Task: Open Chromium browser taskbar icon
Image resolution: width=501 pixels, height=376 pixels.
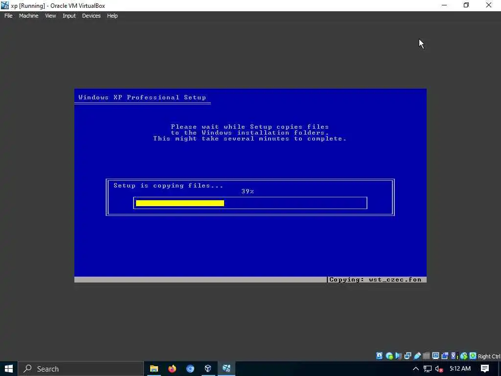Action: [190, 369]
